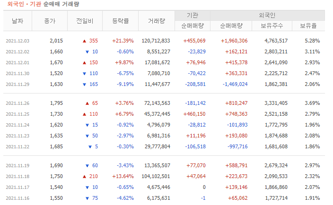This screenshot has width=333, height=205.
Task: Click the red up arrow beside 210
Action: [x=84, y=177]
